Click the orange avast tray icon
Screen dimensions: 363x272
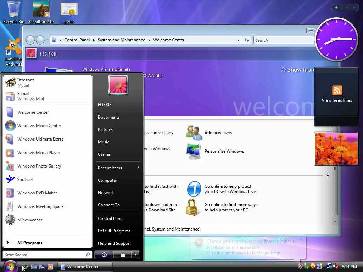click(313, 266)
